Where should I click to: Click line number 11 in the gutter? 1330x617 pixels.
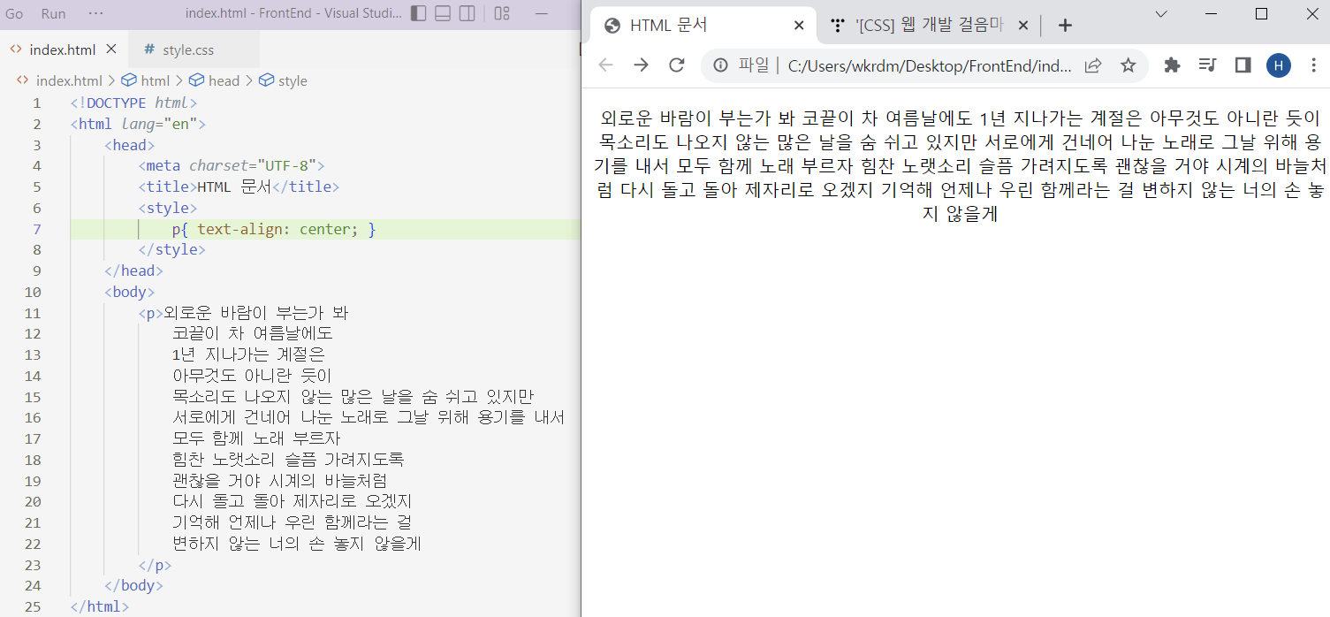(x=33, y=313)
